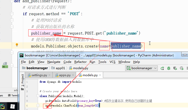Click the Typora T taskbar icon
The height and width of the screenshot is (110, 188).
point(13,106)
